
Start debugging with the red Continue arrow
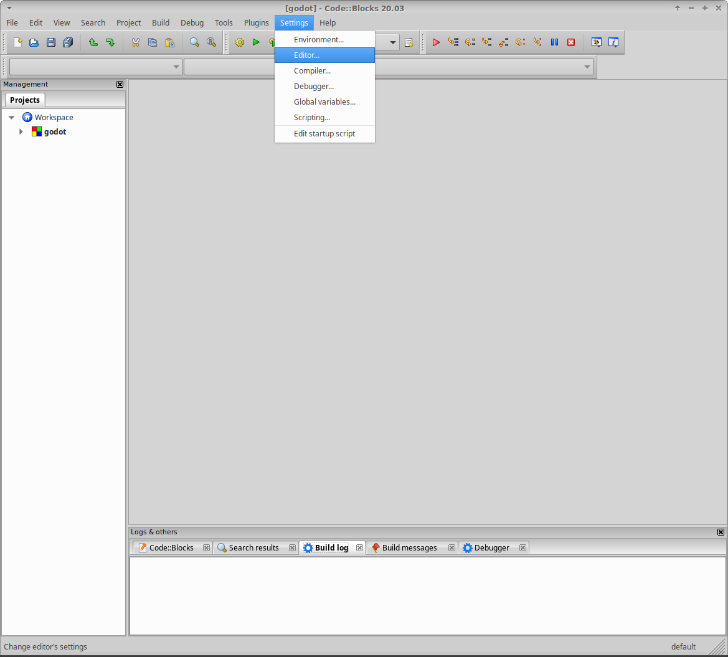pyautogui.click(x=436, y=42)
